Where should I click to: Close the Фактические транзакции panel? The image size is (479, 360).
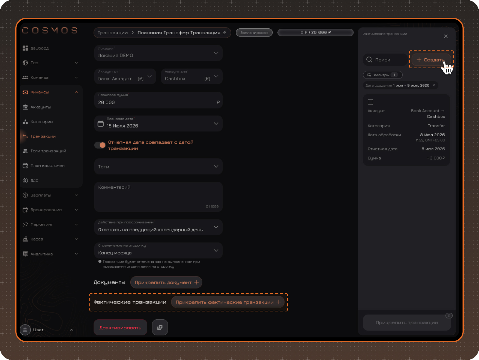point(446,36)
